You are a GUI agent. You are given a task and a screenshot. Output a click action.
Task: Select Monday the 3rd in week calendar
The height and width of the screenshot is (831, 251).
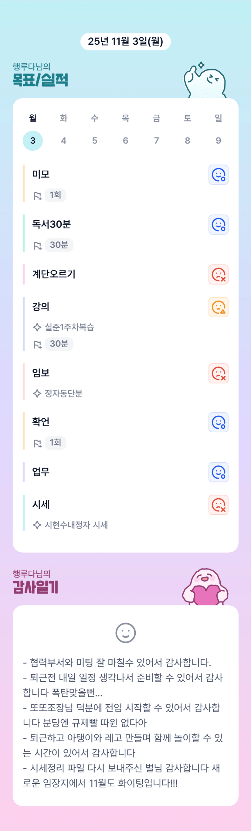pos(32,141)
